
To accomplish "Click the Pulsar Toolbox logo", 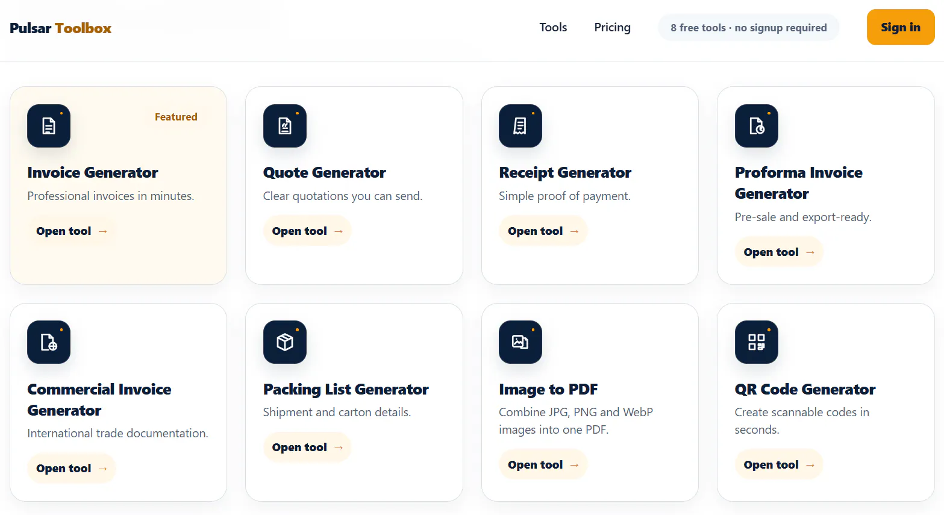I will pos(60,28).
